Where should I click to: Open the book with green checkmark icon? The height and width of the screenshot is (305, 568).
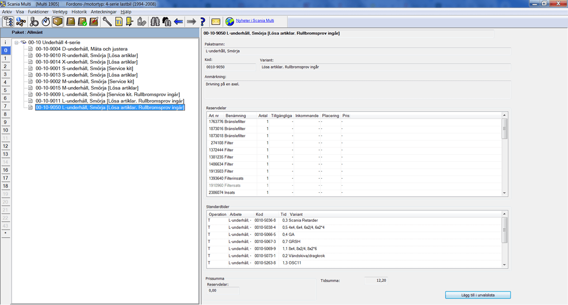coord(83,21)
